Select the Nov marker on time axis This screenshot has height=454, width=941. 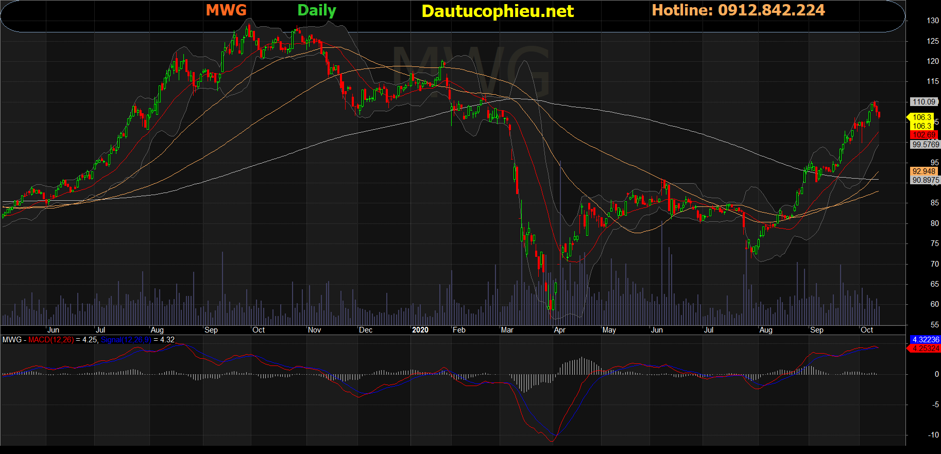coord(314,330)
